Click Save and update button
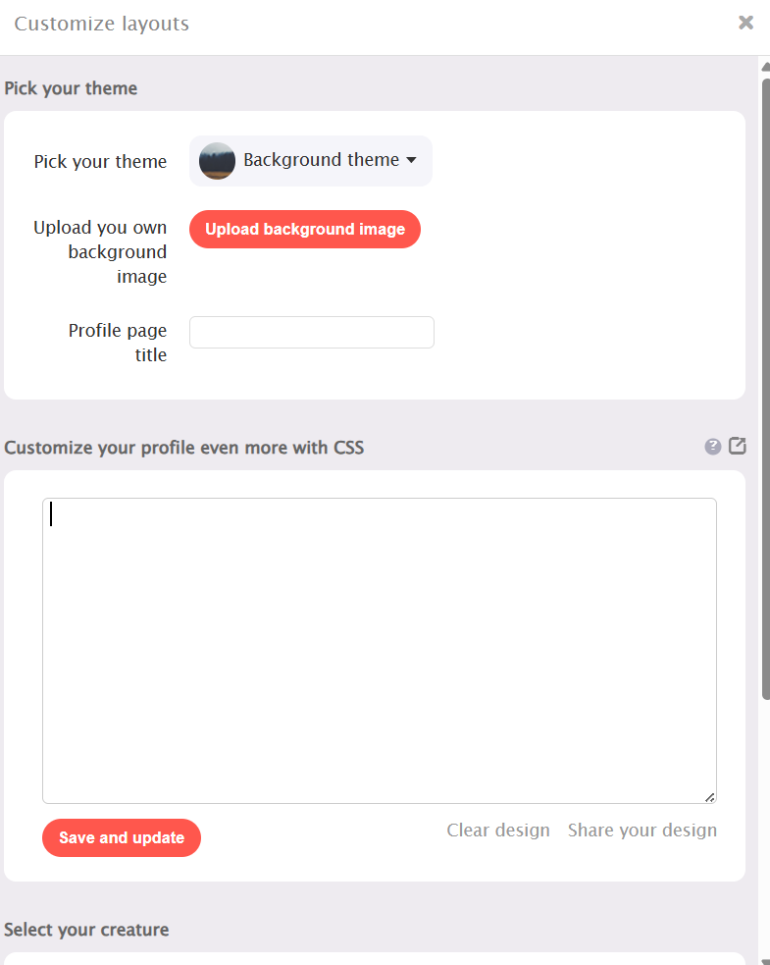This screenshot has width=770, height=965. click(122, 837)
